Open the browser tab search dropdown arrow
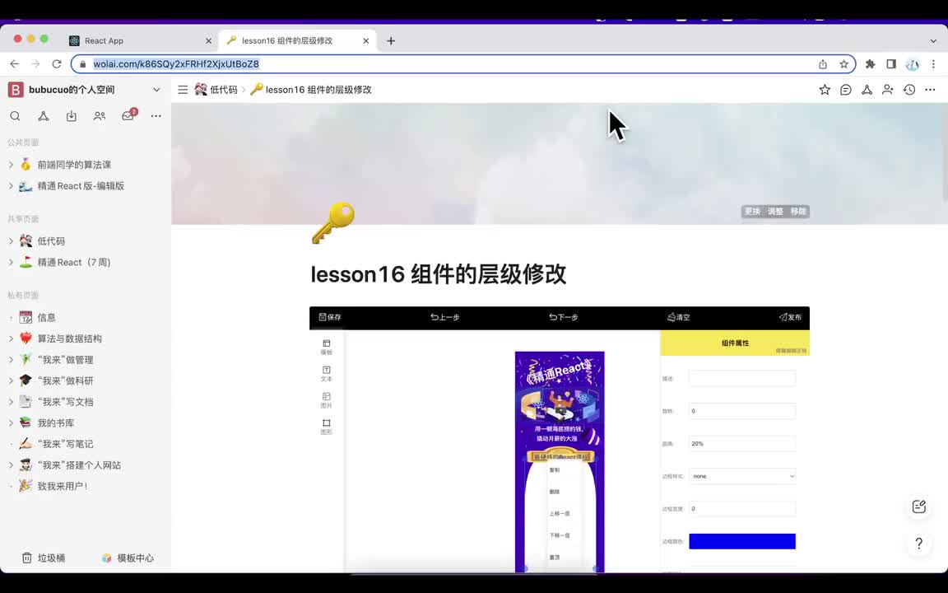Viewport: 948px width, 593px height. tap(933, 40)
